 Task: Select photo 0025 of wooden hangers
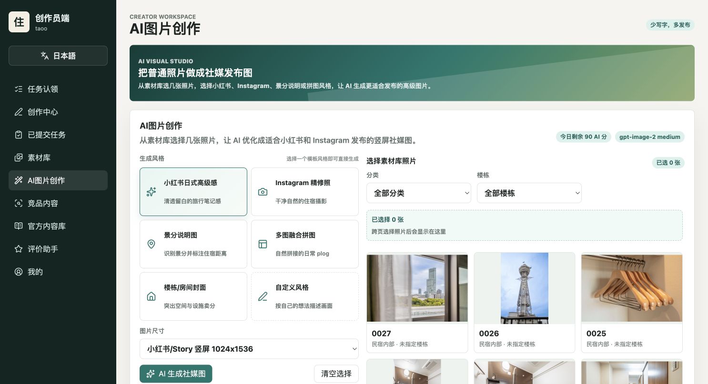632,303
